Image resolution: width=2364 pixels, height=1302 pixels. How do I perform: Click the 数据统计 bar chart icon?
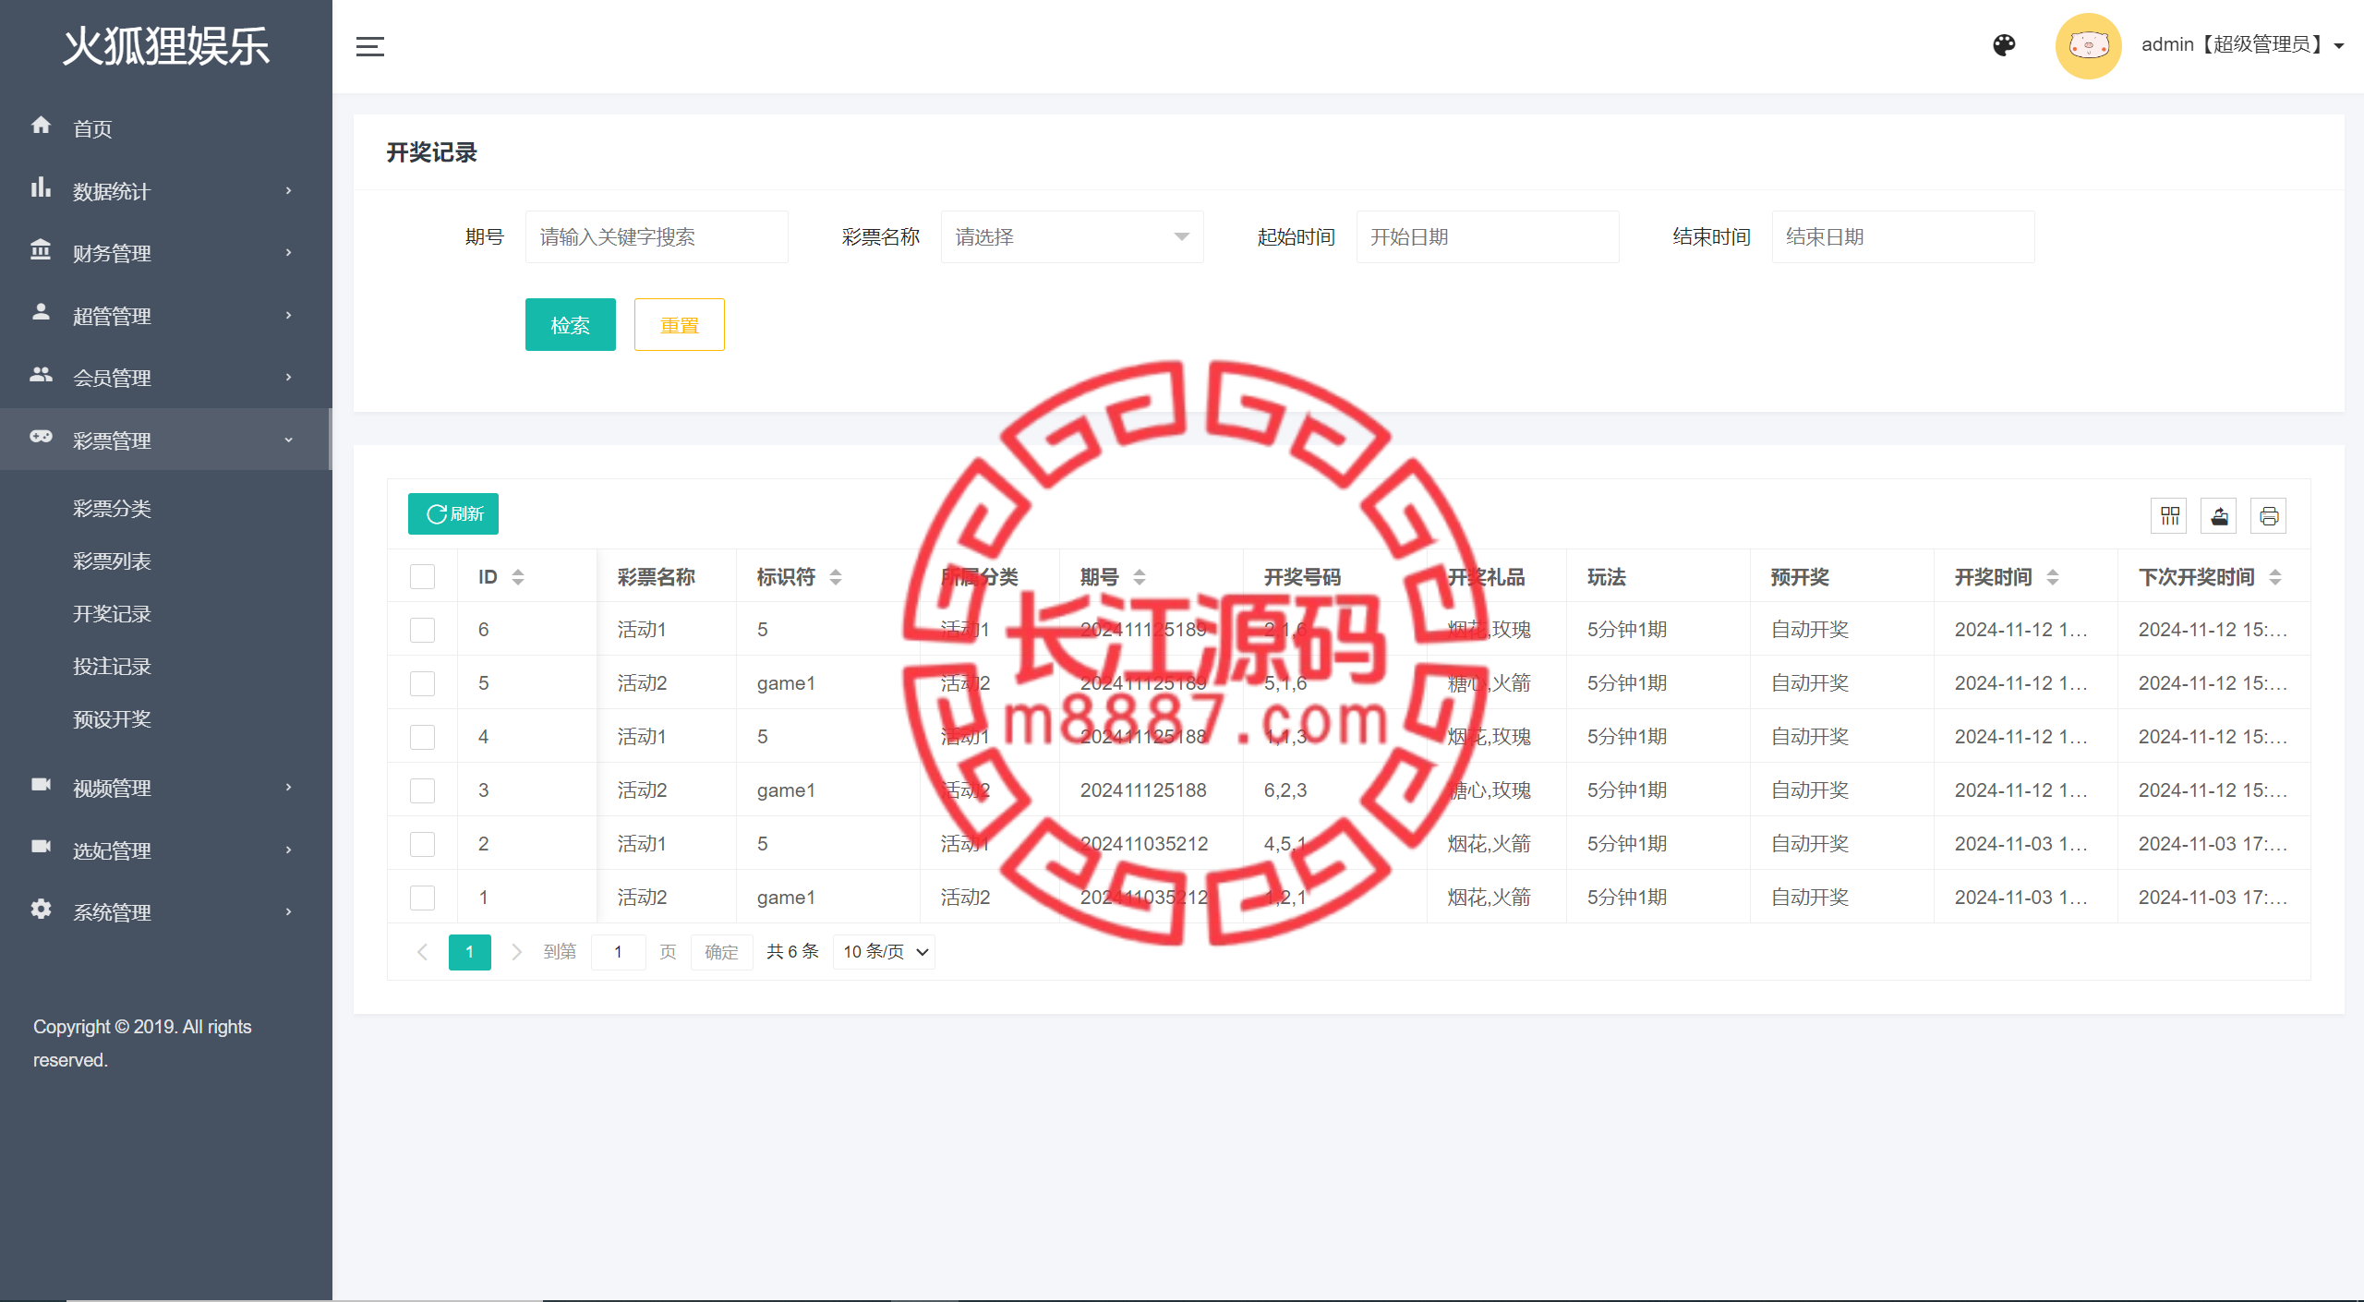tap(41, 187)
